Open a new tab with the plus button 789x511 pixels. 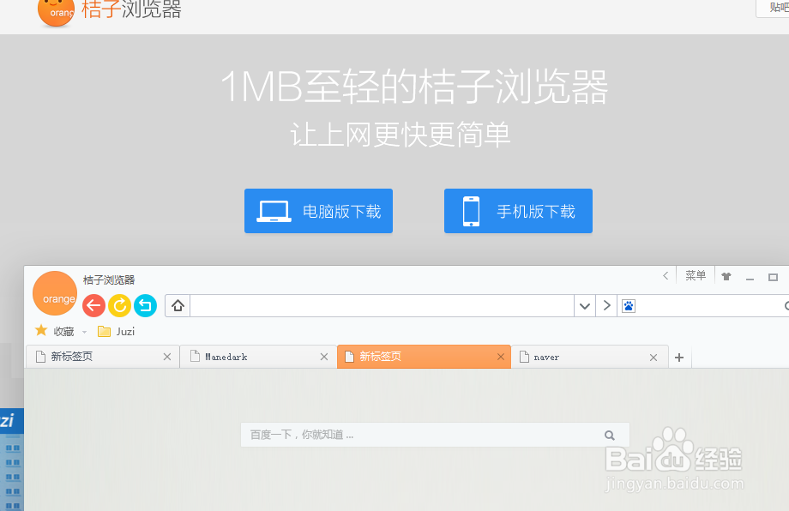pos(679,356)
